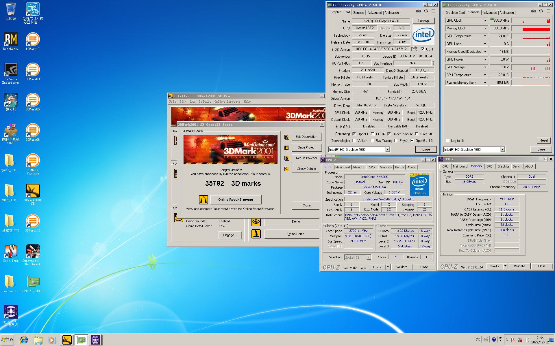Open Online Services menu in 3DMark2001
The image size is (555, 346).
pyautogui.click(x=227, y=102)
